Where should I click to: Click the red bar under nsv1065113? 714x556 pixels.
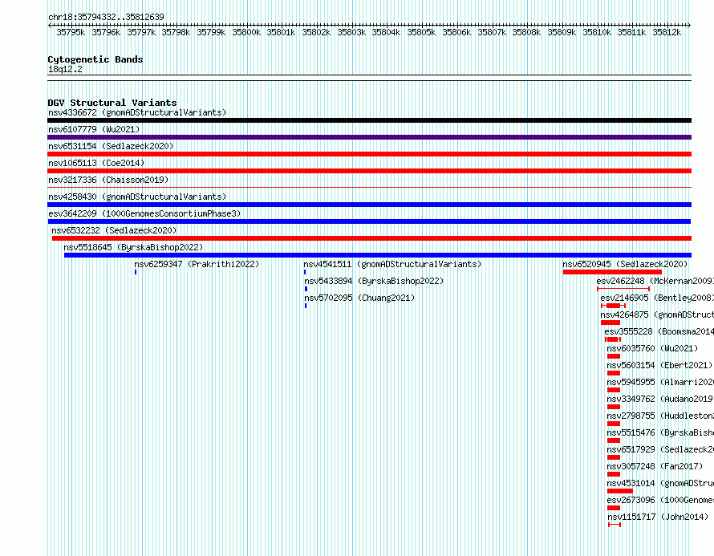[x=369, y=171]
